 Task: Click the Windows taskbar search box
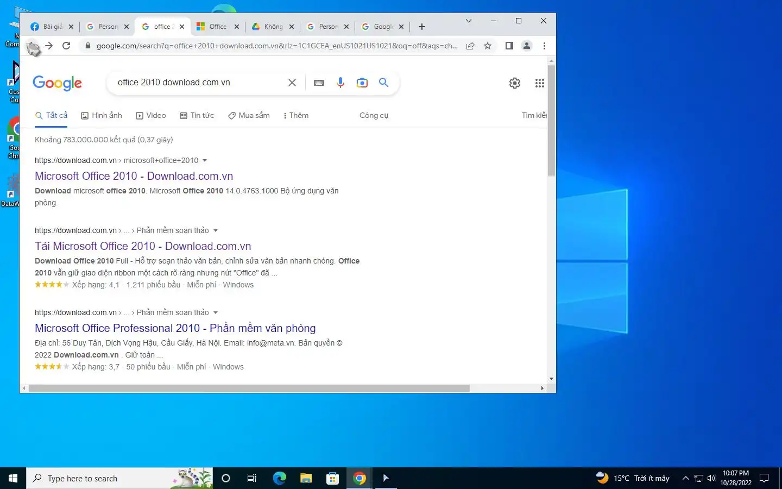[119, 478]
